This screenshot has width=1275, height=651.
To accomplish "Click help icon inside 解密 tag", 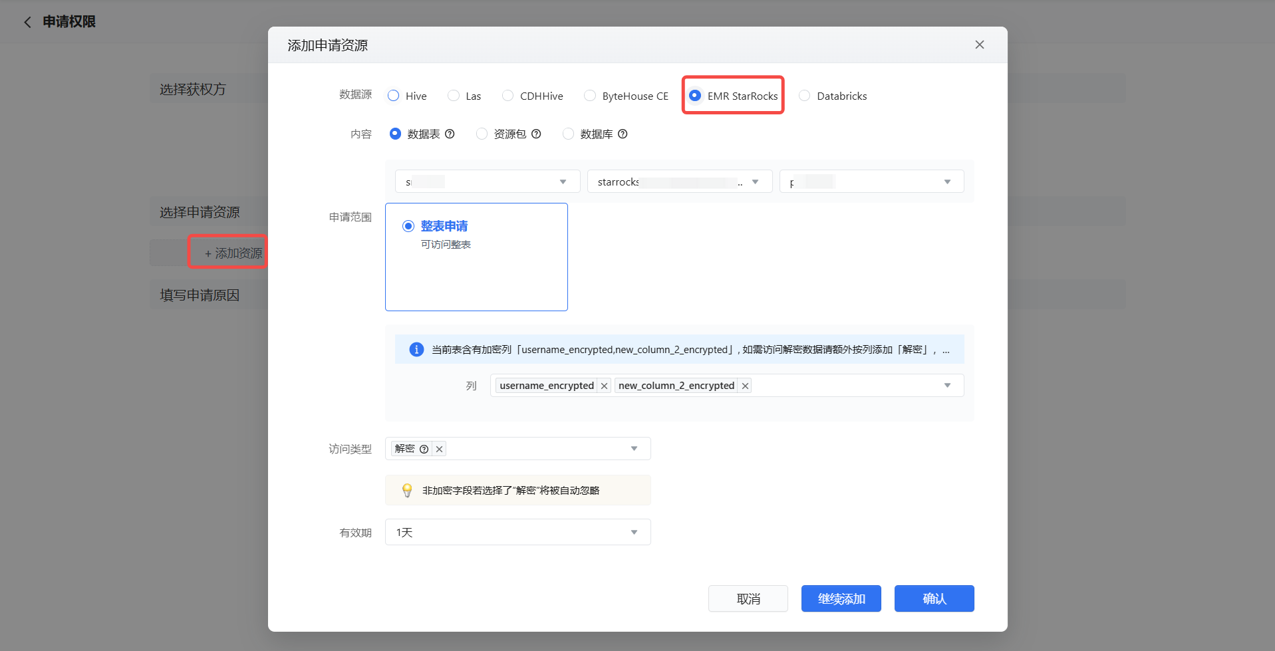I will click(424, 449).
